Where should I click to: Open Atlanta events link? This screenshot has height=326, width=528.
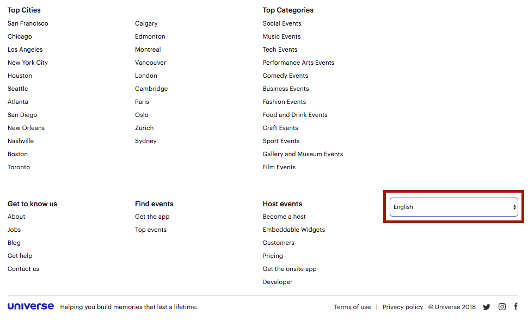pyautogui.click(x=18, y=102)
